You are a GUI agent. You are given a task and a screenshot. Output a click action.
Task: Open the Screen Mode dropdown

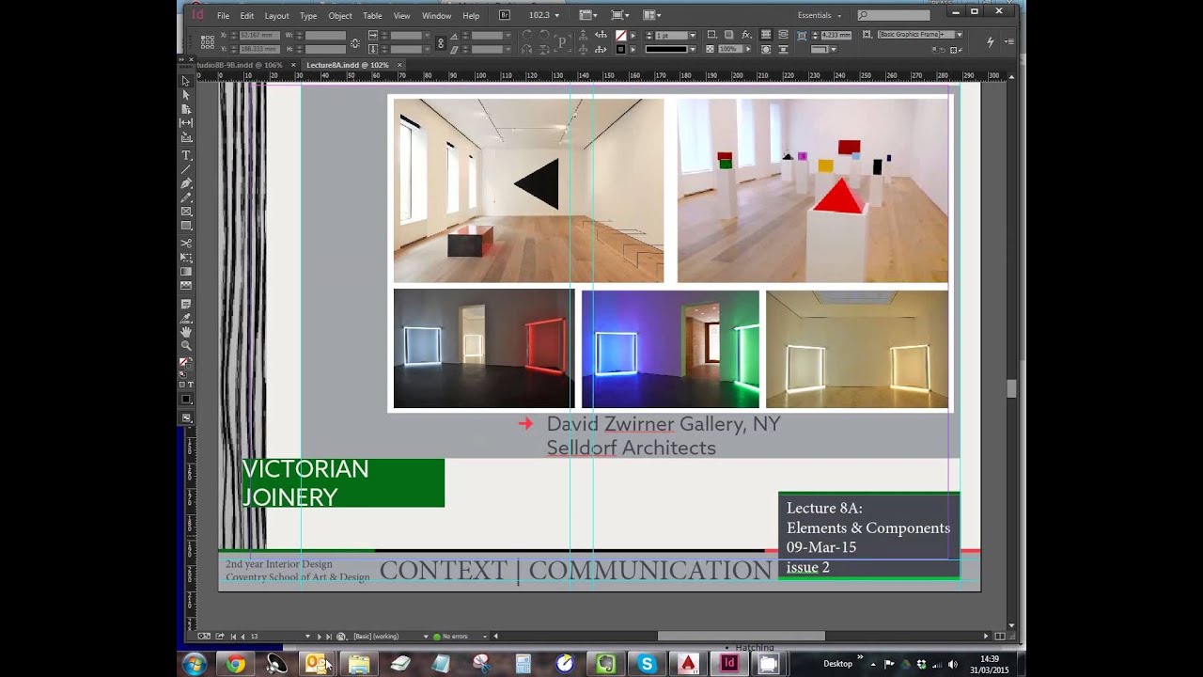click(620, 15)
